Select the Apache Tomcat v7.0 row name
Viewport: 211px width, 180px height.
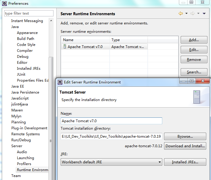(x=85, y=47)
